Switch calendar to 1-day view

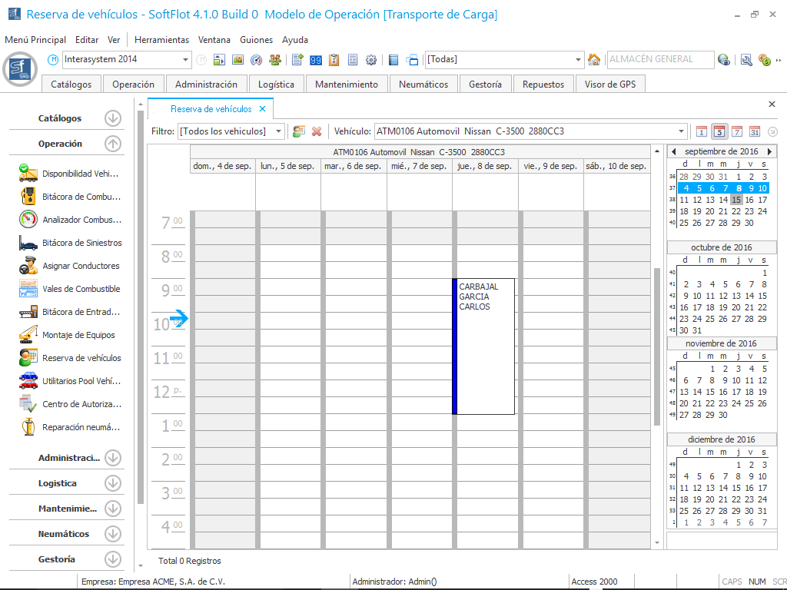(x=701, y=131)
